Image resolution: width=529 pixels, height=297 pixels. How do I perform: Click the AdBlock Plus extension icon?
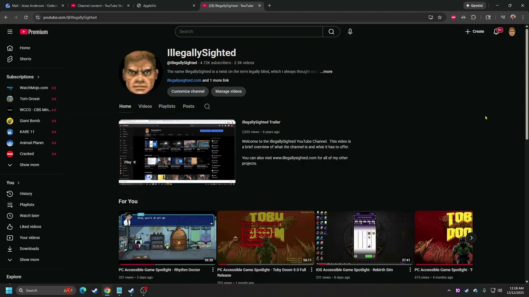(x=453, y=17)
